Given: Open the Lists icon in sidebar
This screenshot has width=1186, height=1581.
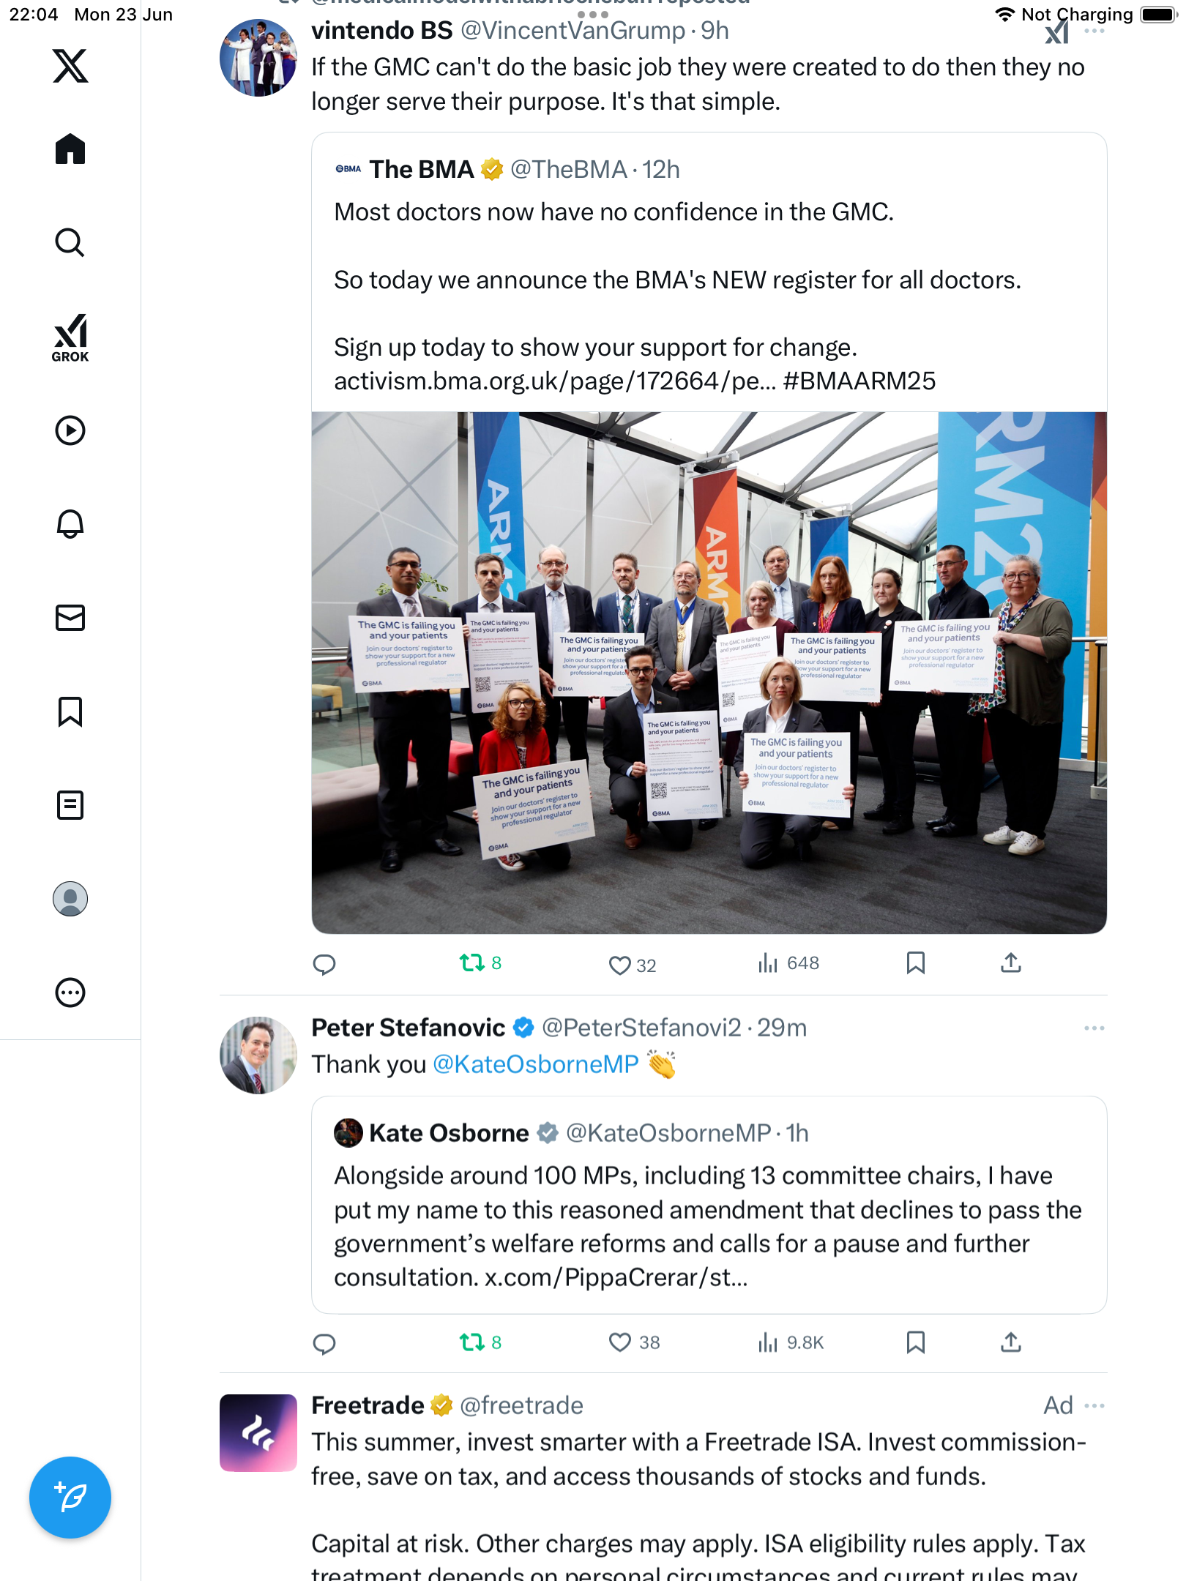Looking at the screenshot, I should tap(70, 804).
